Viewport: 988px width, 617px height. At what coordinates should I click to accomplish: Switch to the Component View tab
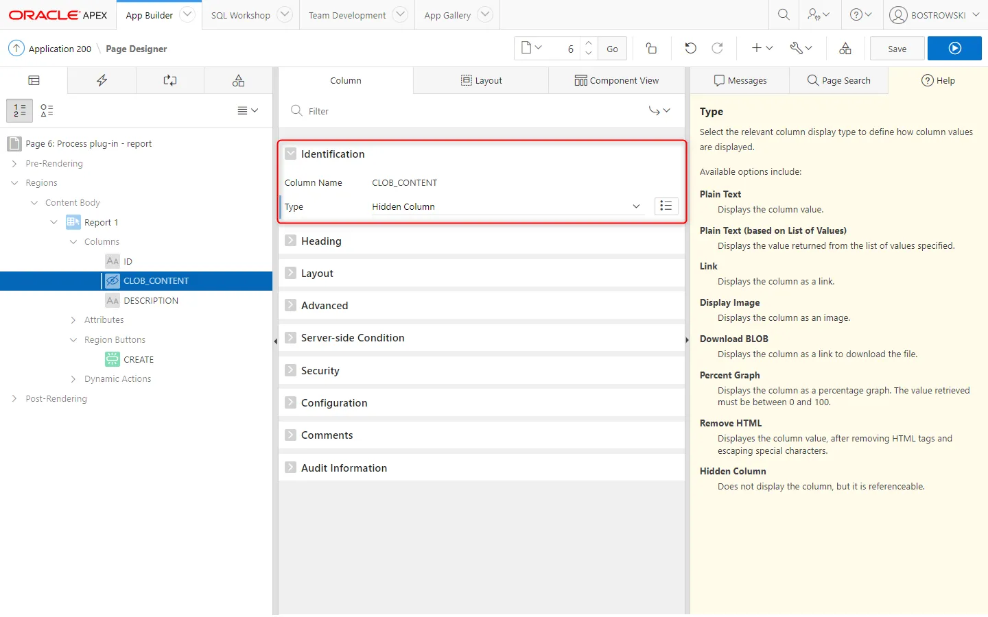(x=616, y=80)
